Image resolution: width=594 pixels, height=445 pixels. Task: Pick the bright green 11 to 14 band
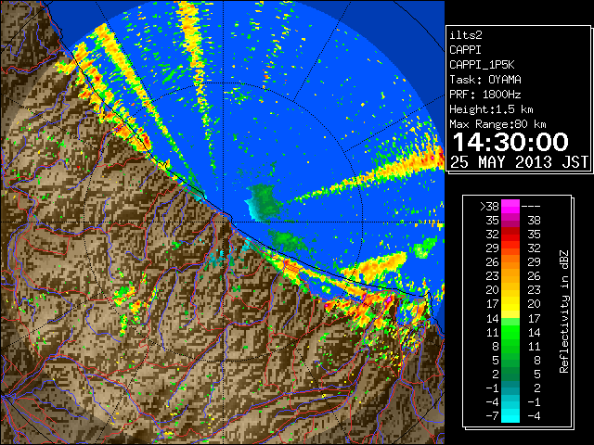pos(510,332)
